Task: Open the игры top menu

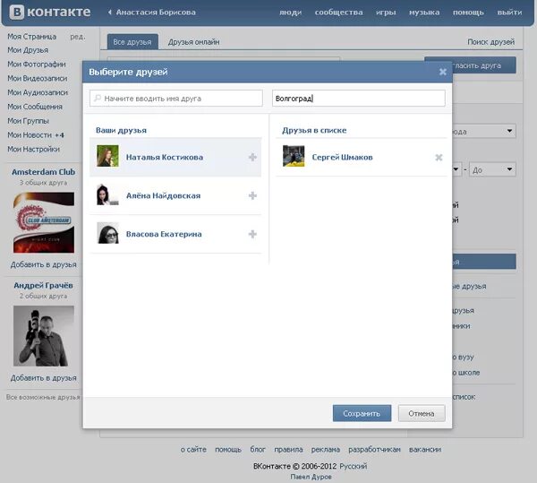Action: point(386,13)
